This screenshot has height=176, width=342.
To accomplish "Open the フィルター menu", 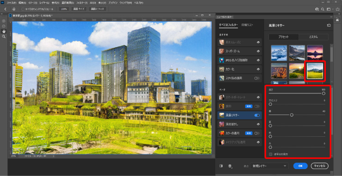I will coord(82,3).
